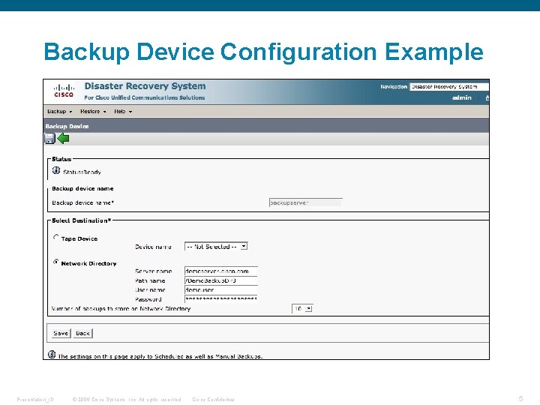
Task: Click the admin user text
Action: [462, 97]
